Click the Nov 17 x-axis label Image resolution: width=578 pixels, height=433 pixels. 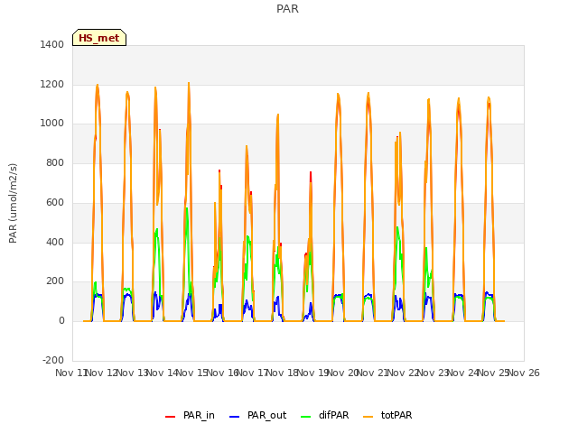click(253, 373)
